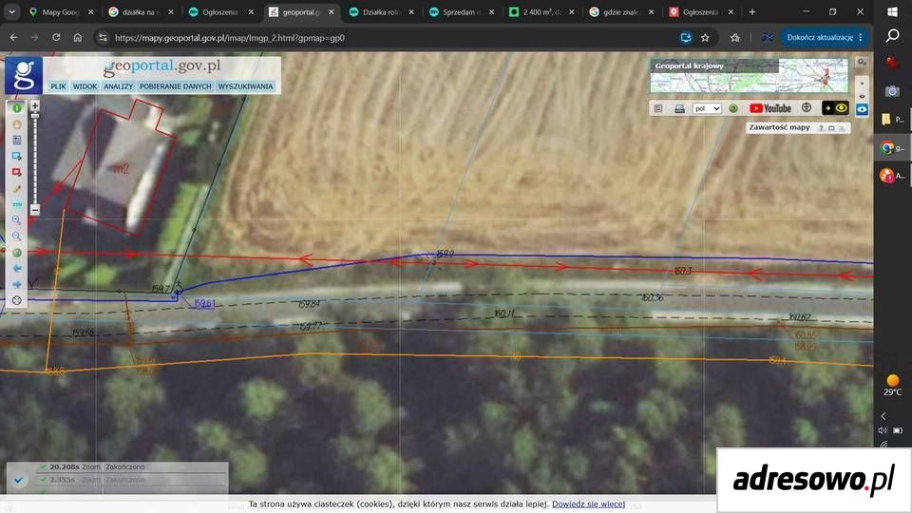
Task: Open the ANALIZY menu
Action: [x=118, y=86]
